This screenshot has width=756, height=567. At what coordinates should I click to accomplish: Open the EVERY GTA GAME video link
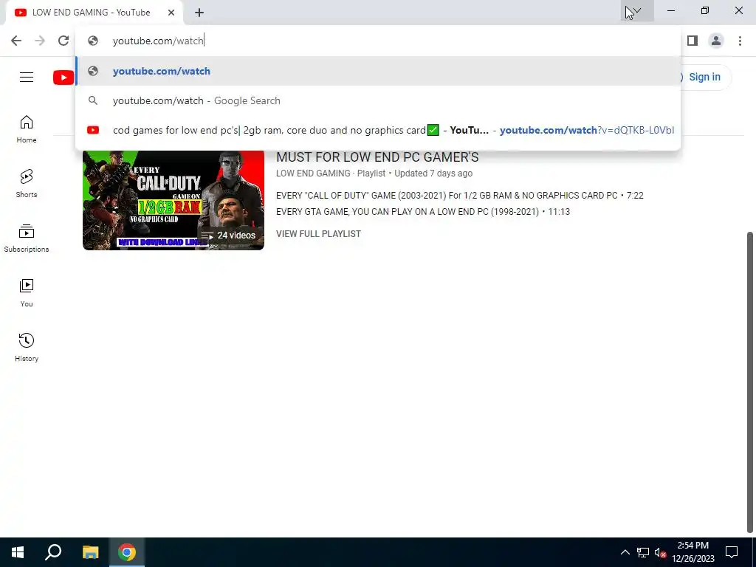[x=423, y=212]
